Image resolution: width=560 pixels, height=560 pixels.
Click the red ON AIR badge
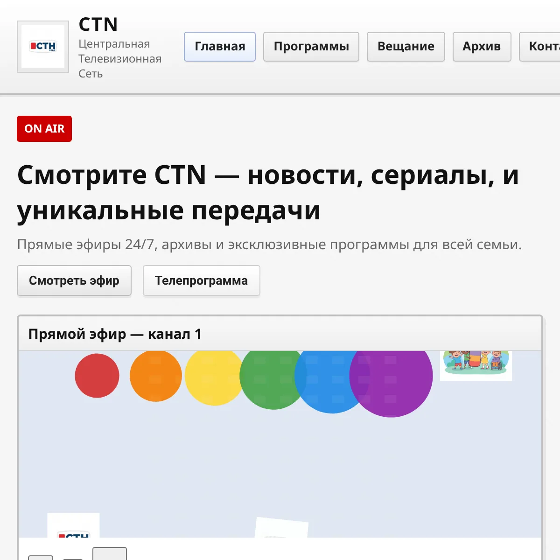click(44, 129)
